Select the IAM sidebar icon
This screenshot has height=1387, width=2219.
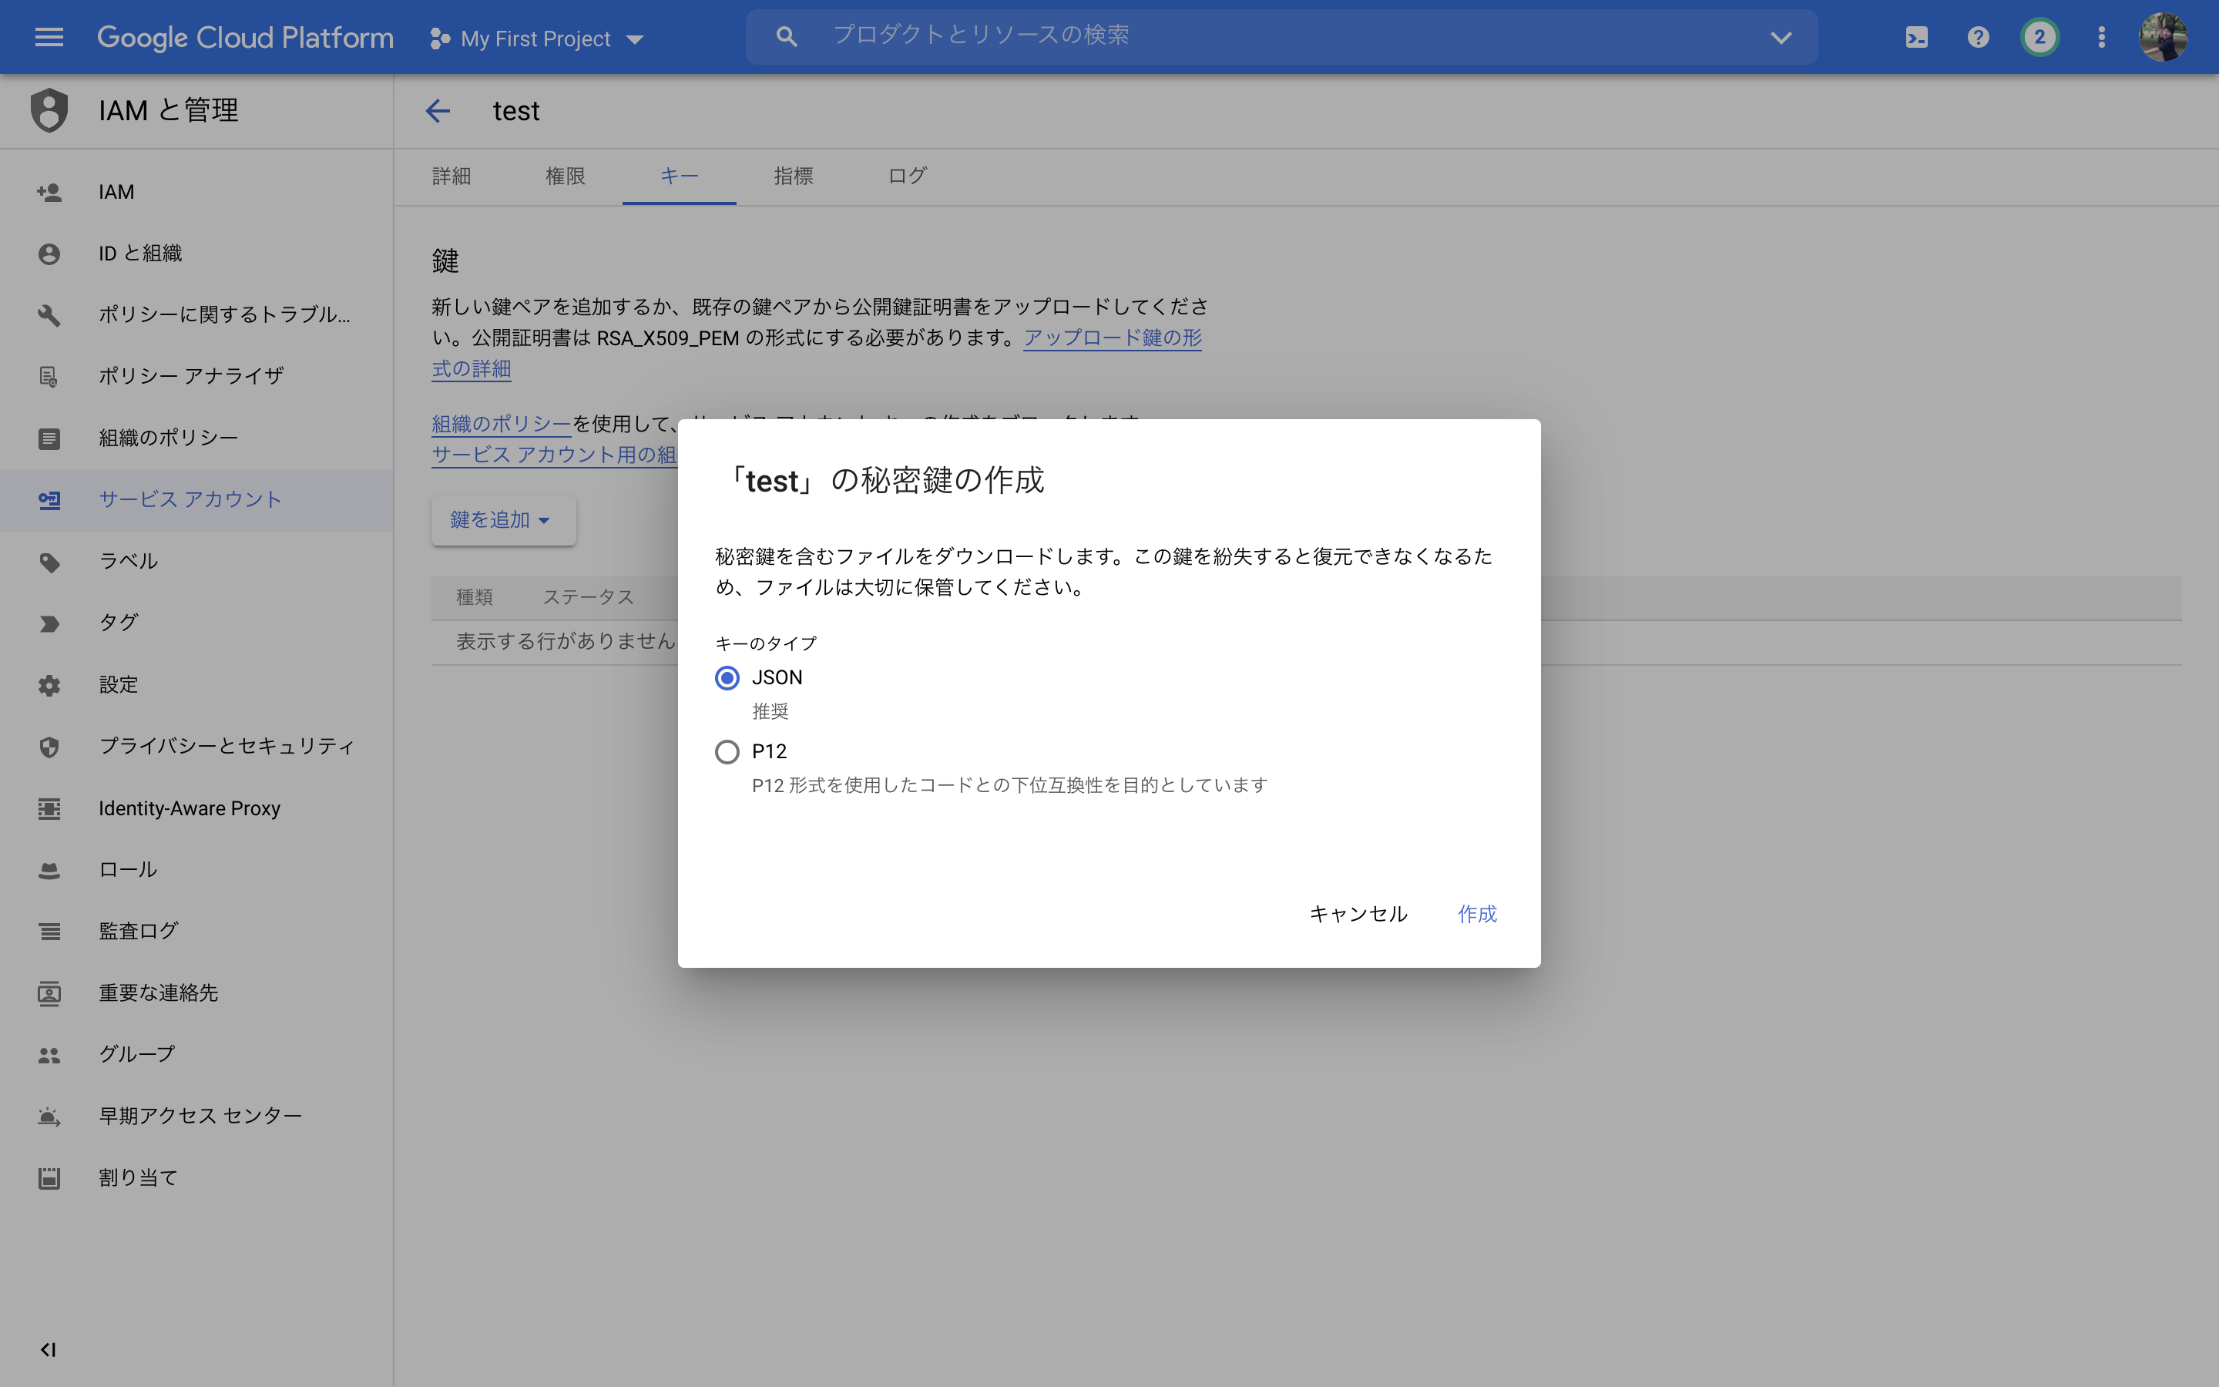[x=48, y=191]
